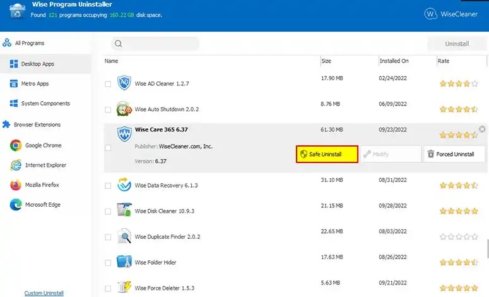This screenshot has height=297, width=489.
Task: Click the Internet Explorer icon
Action: click(16, 165)
